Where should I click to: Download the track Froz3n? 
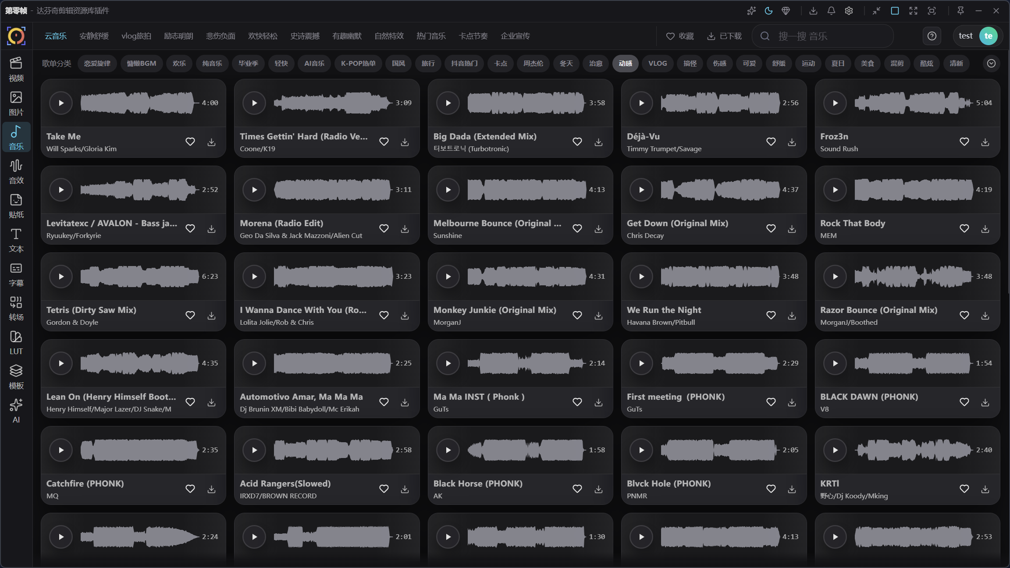[x=985, y=142]
